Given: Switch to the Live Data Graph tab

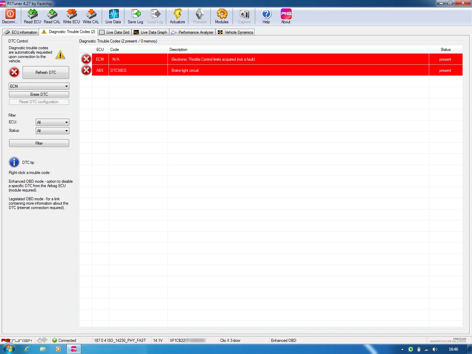Looking at the screenshot, I should pos(150,32).
